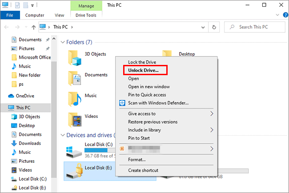Click the Music note icon under This PC in sidebar
This screenshot has height=193, width=289.
(14, 152)
